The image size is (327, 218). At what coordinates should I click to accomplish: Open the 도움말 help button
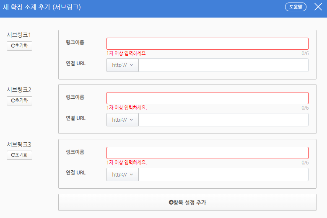[x=296, y=7]
